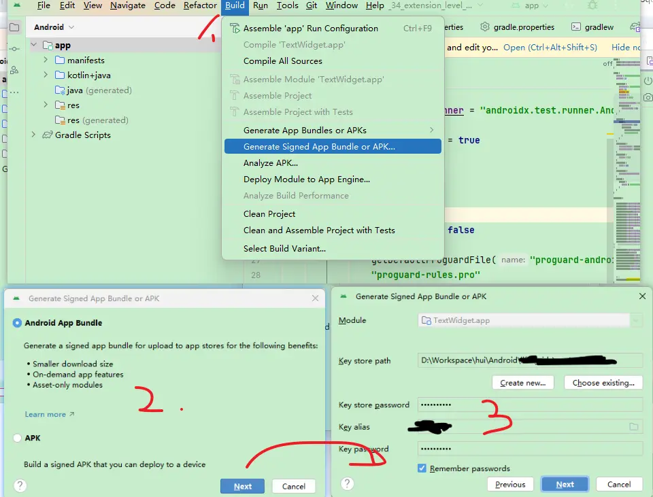Viewport: 653px width, 497px height.
Task: Click help question mark in left dialog
Action: [x=20, y=485]
